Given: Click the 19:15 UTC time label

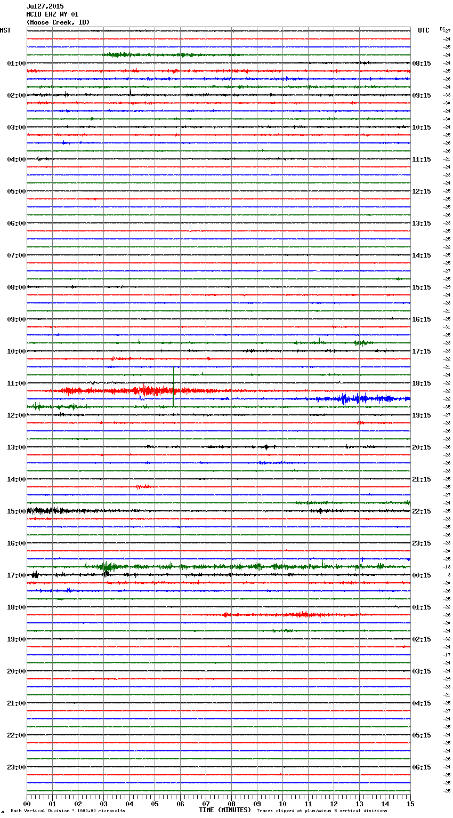Looking at the screenshot, I should point(422,415).
